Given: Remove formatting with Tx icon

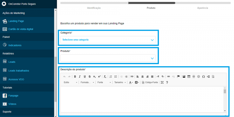Looking at the screenshot, I should [105, 76].
